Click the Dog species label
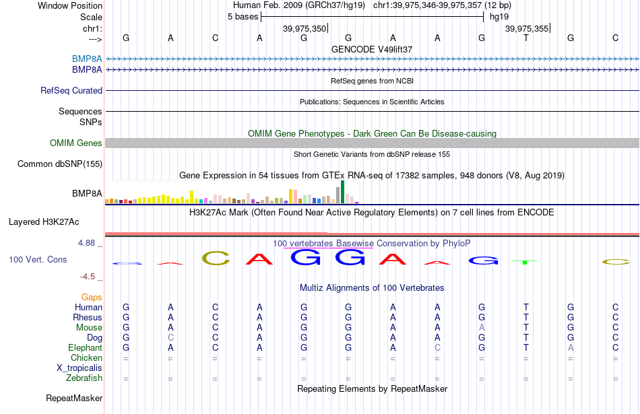 pyautogui.click(x=94, y=338)
